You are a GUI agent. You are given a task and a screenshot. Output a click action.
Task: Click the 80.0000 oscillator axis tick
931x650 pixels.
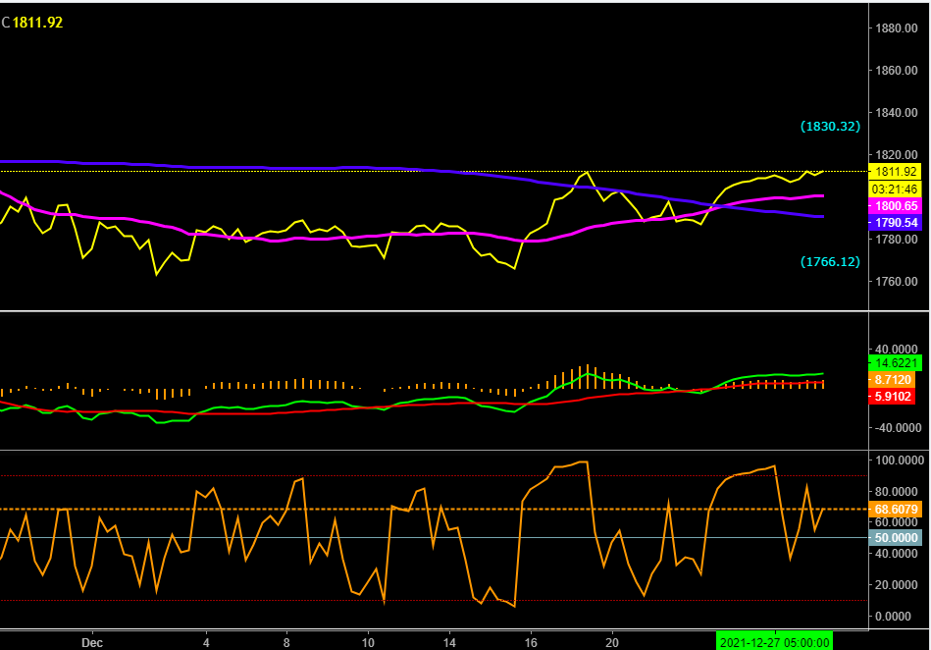pyautogui.click(x=899, y=491)
